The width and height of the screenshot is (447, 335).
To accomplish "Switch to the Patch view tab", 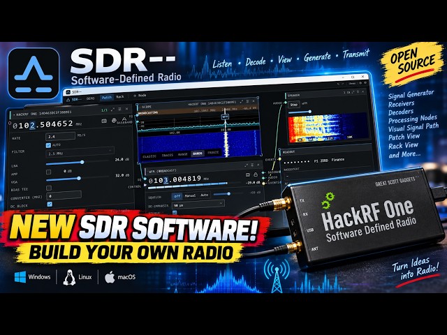I will coord(107,98).
